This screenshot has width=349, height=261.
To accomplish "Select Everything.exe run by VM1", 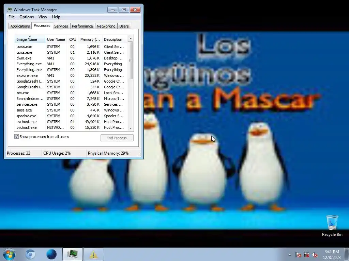I will click(x=71, y=64).
